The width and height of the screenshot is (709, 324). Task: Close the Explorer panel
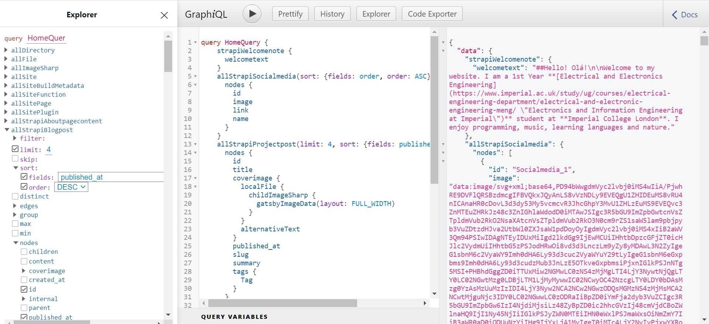click(164, 15)
